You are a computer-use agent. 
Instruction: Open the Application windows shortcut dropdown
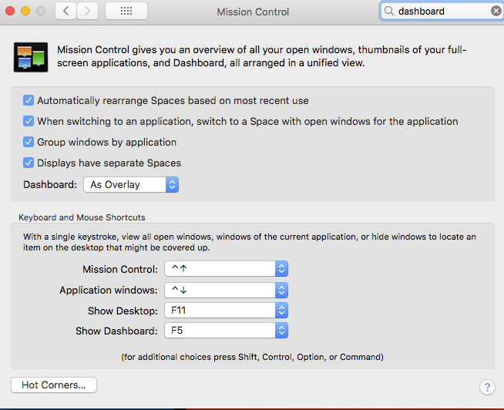(226, 290)
